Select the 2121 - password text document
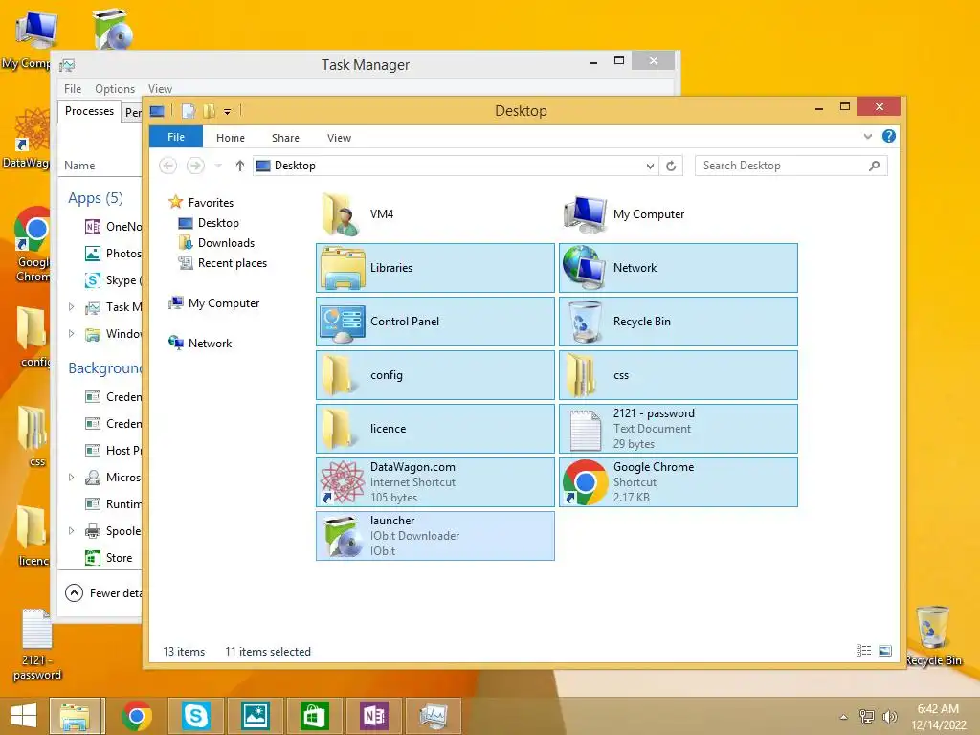This screenshot has height=735, width=980. point(679,429)
